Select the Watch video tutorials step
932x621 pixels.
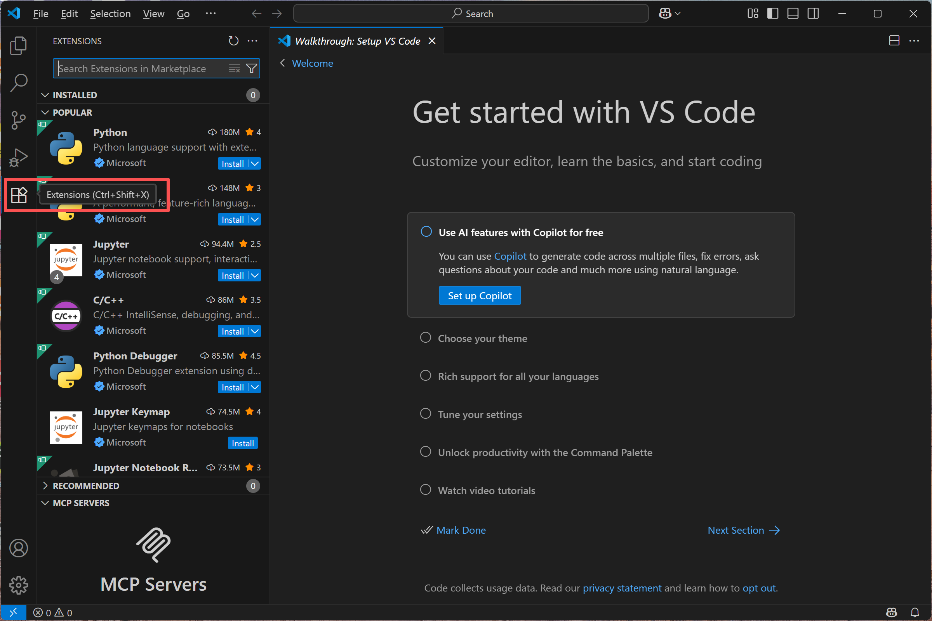pos(478,490)
